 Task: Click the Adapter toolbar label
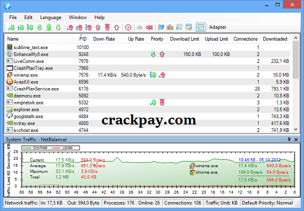point(217,27)
